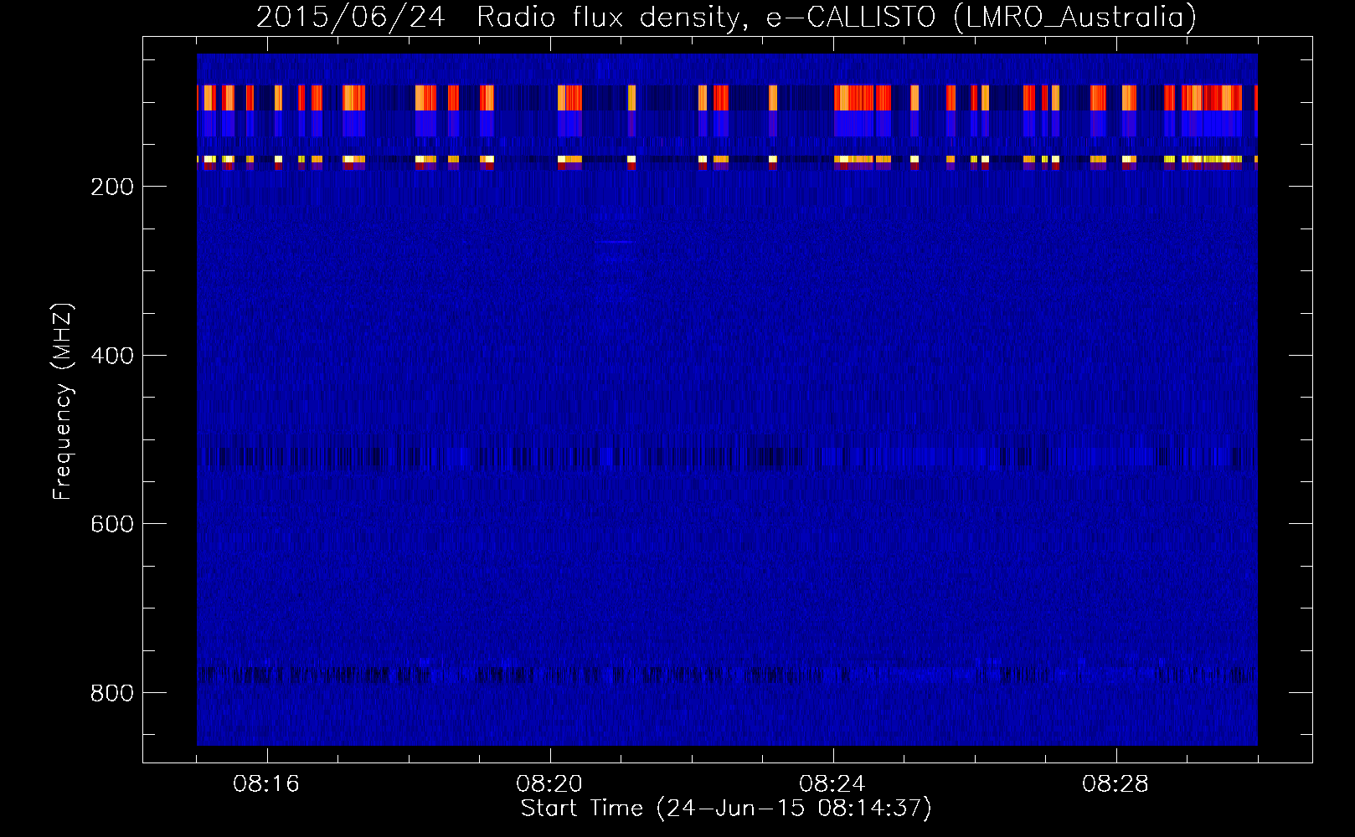Click the 600 frequency tick label
1355x837 pixels.
pos(112,524)
